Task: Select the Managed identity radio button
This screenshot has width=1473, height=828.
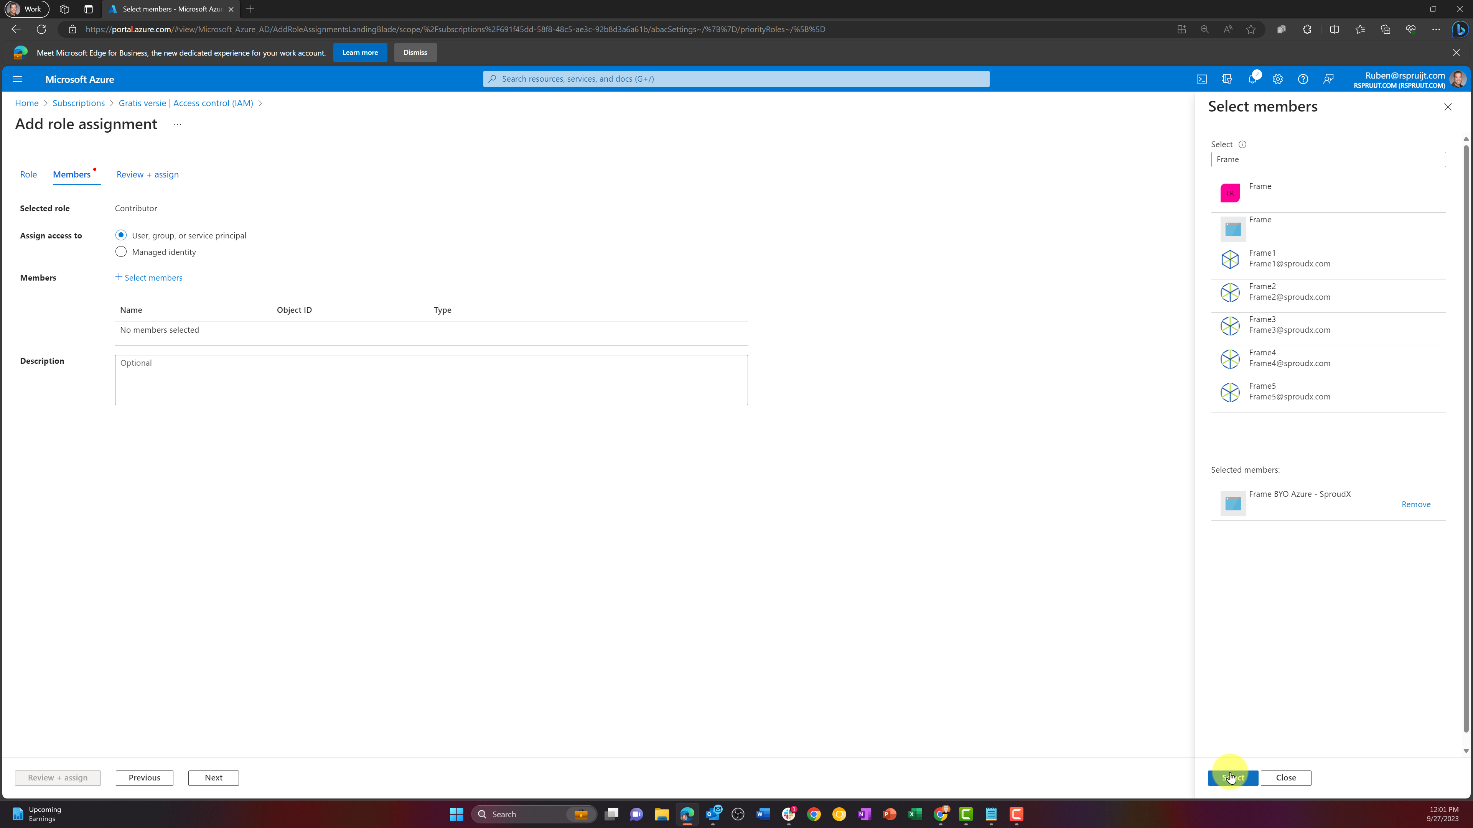Action: 121,251
